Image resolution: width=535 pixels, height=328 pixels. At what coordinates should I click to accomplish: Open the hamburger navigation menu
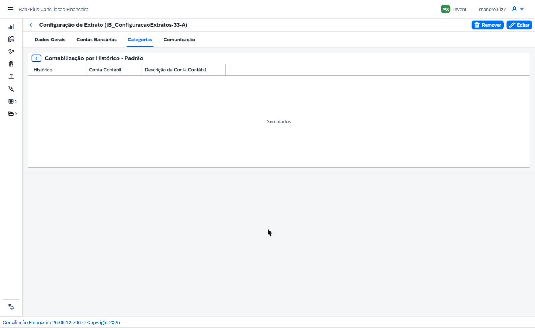coord(10,9)
